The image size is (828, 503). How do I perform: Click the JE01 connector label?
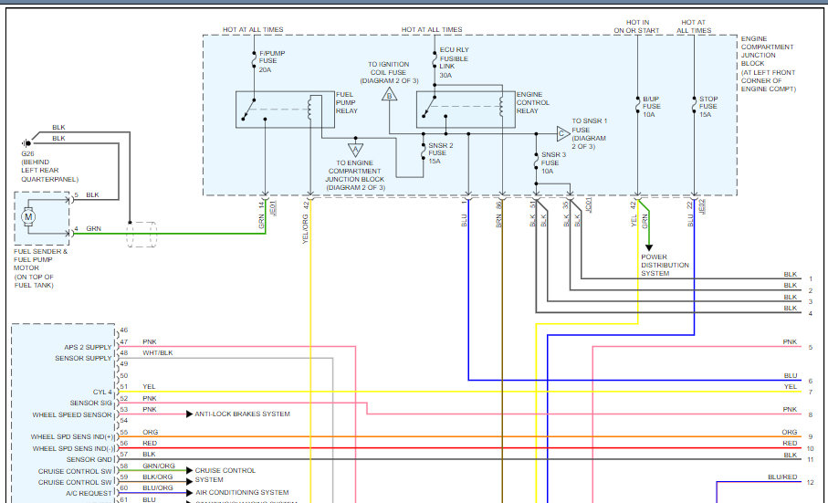[x=273, y=208]
